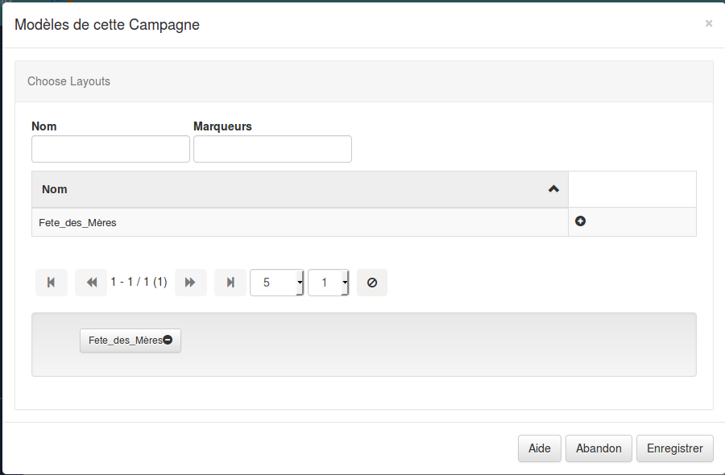Remove assigned Fete_des_Mères using minus icon
The height and width of the screenshot is (475, 725).
click(168, 341)
